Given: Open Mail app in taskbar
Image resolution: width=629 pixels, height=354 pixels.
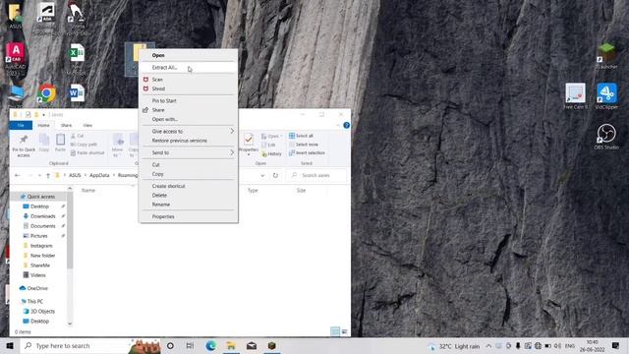Looking at the screenshot, I should tap(252, 345).
